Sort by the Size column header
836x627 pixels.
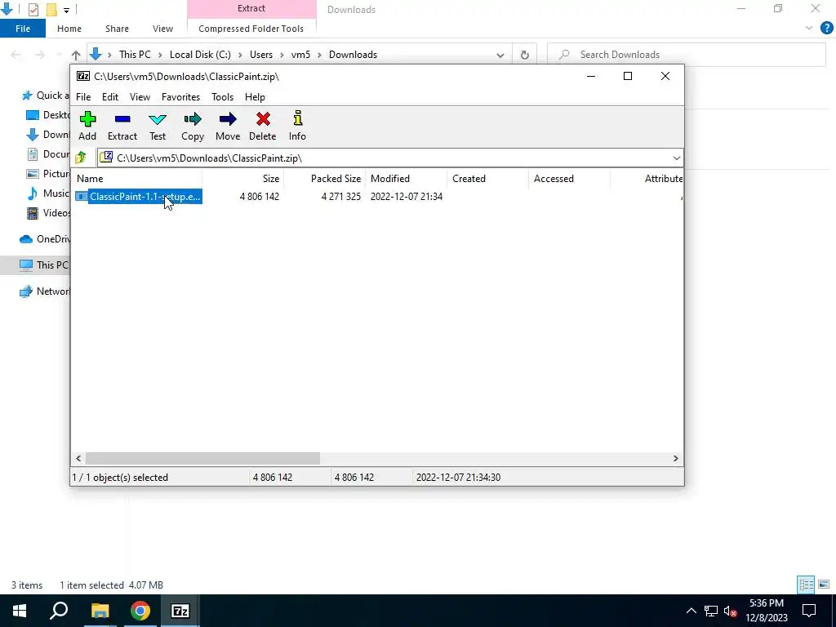pyautogui.click(x=243, y=179)
